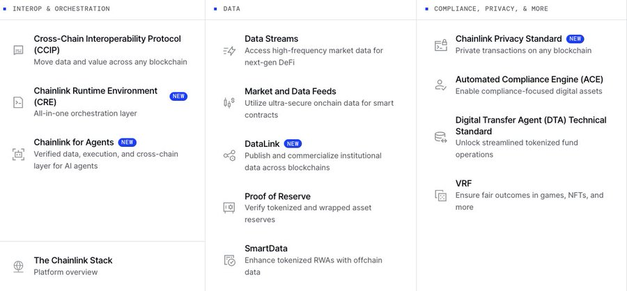This screenshot has height=291, width=627.
Task: Click the Chainlink Privacy Standard lock icon
Action: pos(441,45)
